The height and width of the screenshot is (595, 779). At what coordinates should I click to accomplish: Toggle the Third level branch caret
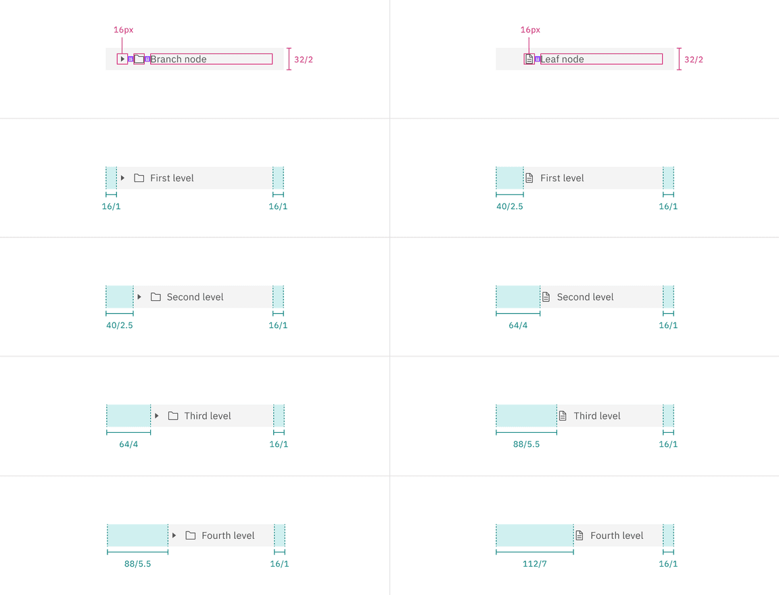pyautogui.click(x=157, y=416)
